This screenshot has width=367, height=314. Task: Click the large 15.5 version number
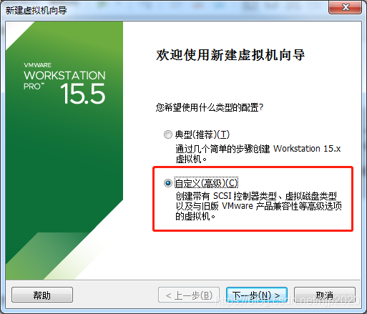click(83, 94)
